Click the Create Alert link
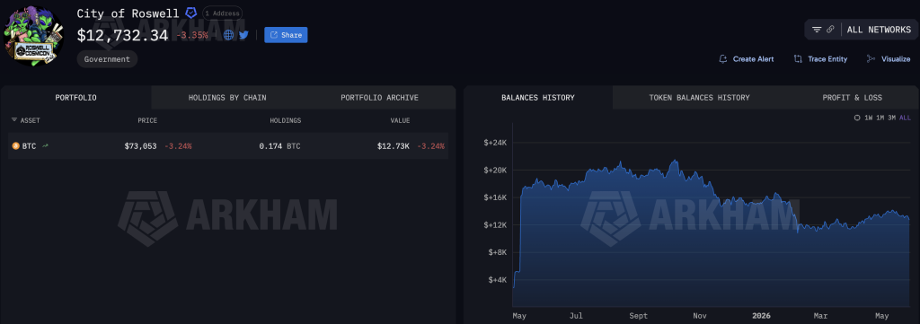The width and height of the screenshot is (920, 324). pyautogui.click(x=754, y=59)
